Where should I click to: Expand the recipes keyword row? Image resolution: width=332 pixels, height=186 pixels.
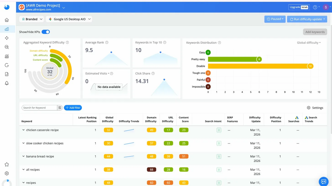pos(24,183)
